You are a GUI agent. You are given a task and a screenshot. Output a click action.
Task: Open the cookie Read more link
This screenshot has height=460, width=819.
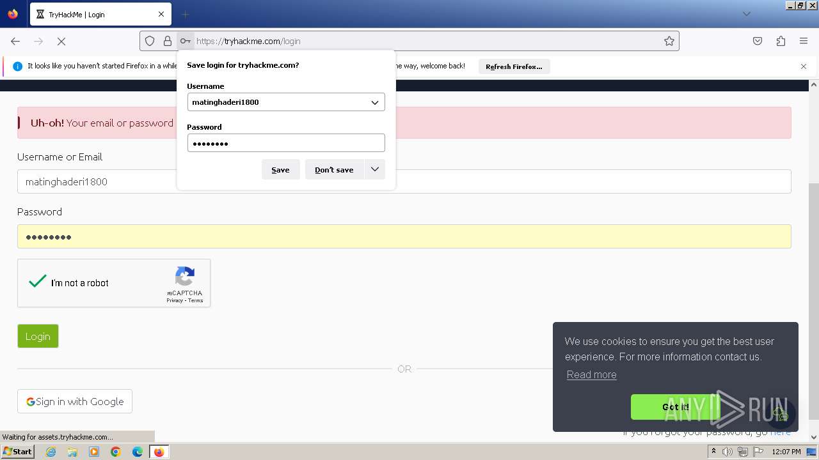pos(592,375)
